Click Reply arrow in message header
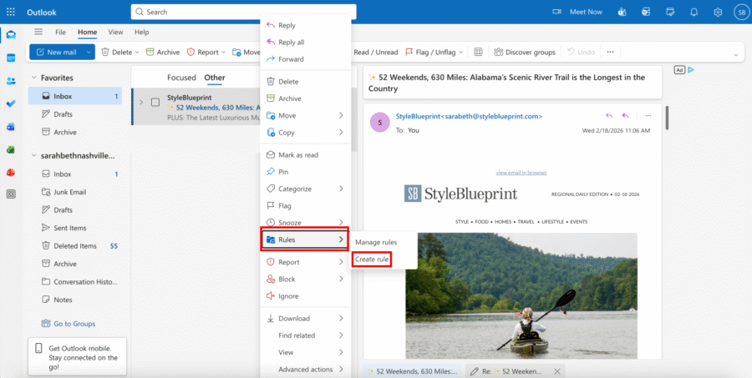The image size is (752, 378). pyautogui.click(x=609, y=115)
